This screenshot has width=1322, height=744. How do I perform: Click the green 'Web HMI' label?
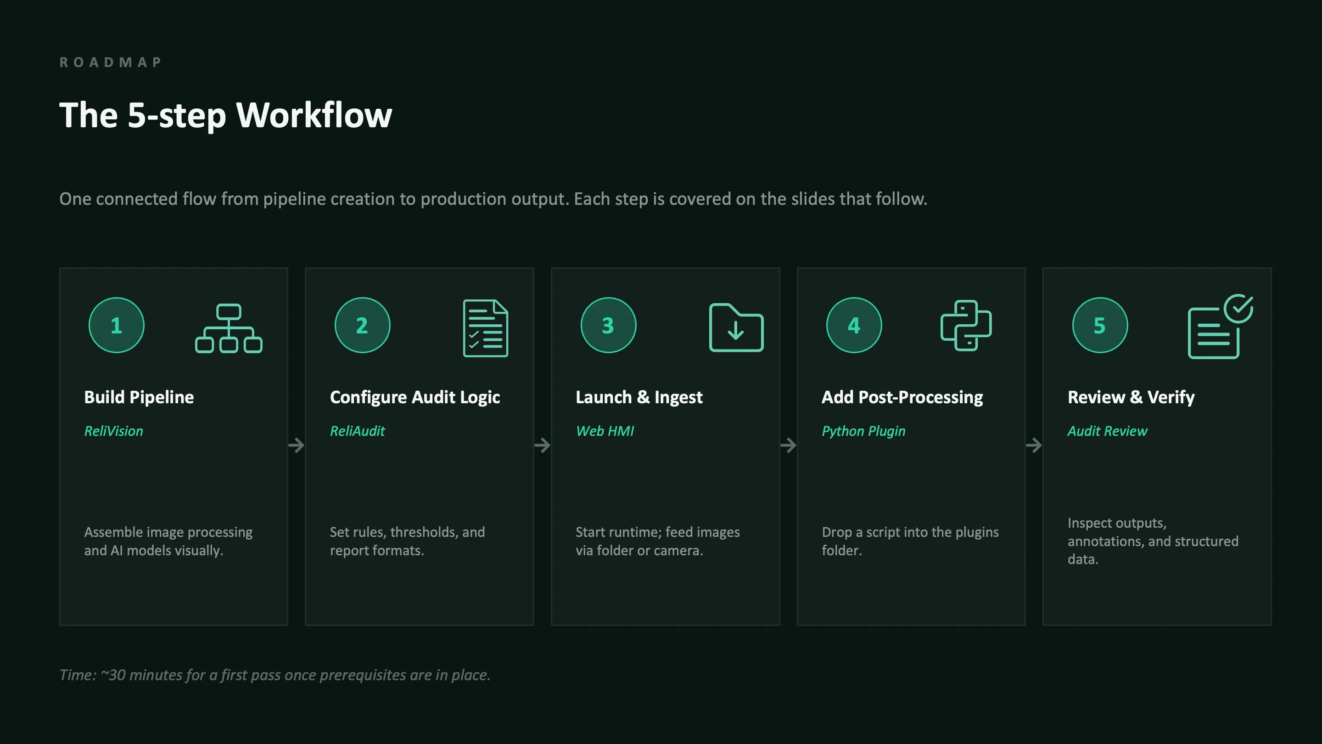pyautogui.click(x=605, y=431)
